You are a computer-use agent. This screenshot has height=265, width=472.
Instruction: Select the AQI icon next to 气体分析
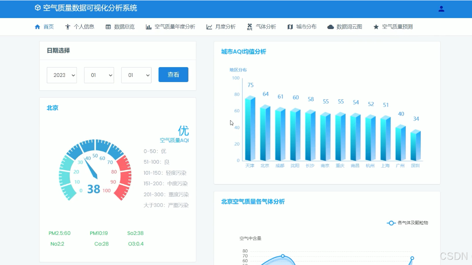249,27
